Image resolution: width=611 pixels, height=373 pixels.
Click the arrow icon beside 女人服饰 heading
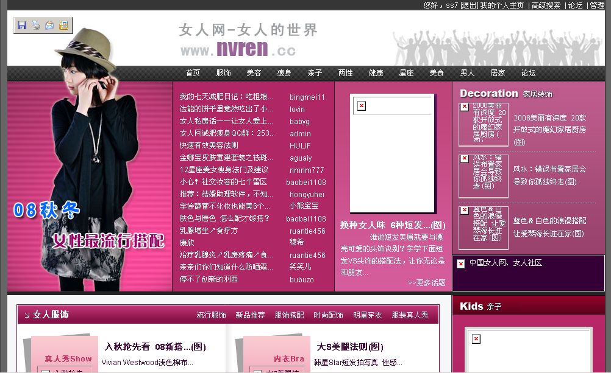click(27, 315)
